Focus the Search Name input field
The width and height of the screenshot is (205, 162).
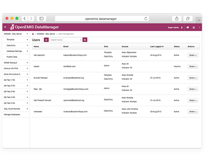coord(65,40)
